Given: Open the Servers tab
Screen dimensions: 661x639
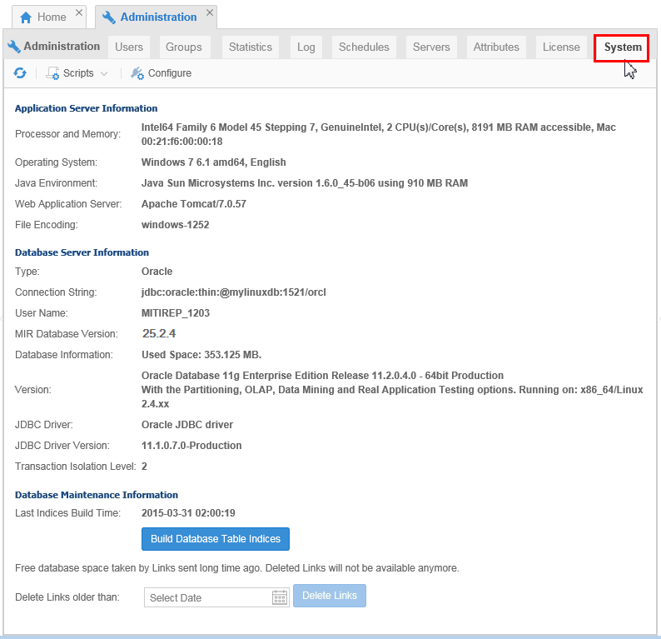Looking at the screenshot, I should tap(431, 47).
